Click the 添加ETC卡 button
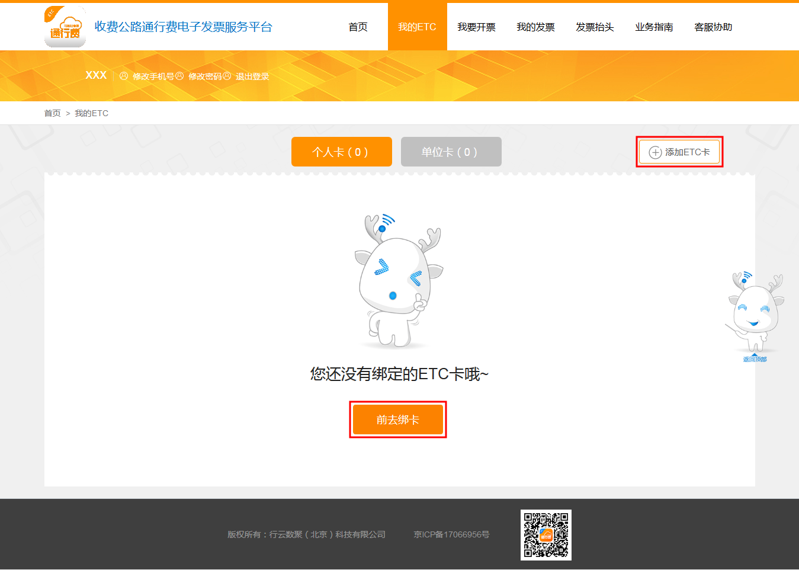 (679, 152)
